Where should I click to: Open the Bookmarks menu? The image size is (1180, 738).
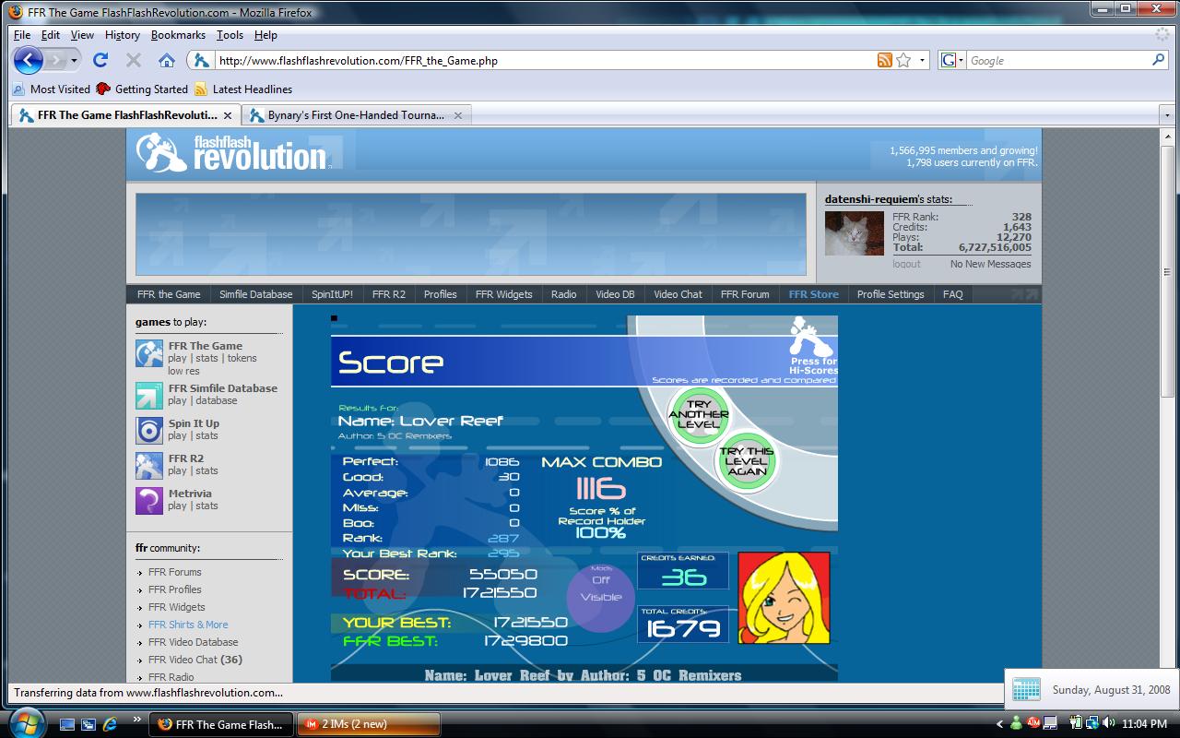178,35
